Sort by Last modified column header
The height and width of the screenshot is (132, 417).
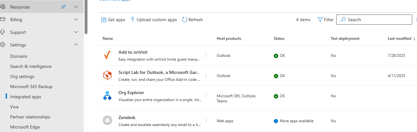pyautogui.click(x=399, y=39)
